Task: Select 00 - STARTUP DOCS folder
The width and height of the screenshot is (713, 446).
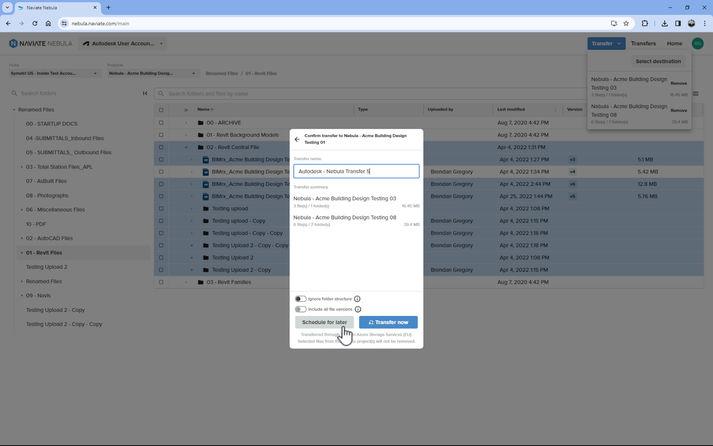Action: [52, 124]
